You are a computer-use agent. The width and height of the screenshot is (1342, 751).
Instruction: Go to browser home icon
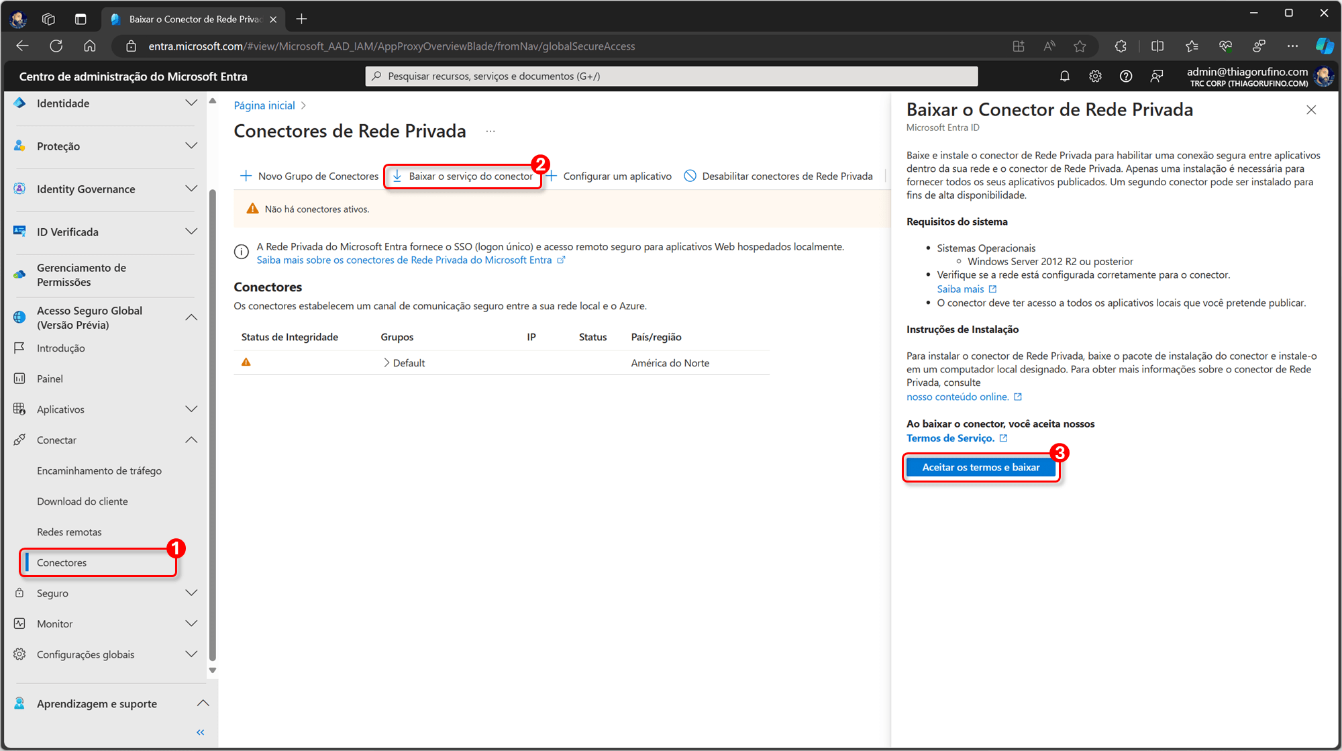click(x=90, y=46)
